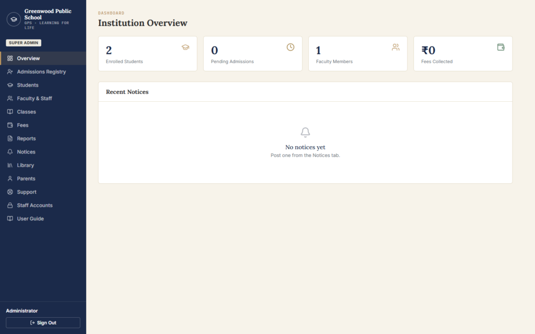Click the Classes book icon

coord(10,112)
